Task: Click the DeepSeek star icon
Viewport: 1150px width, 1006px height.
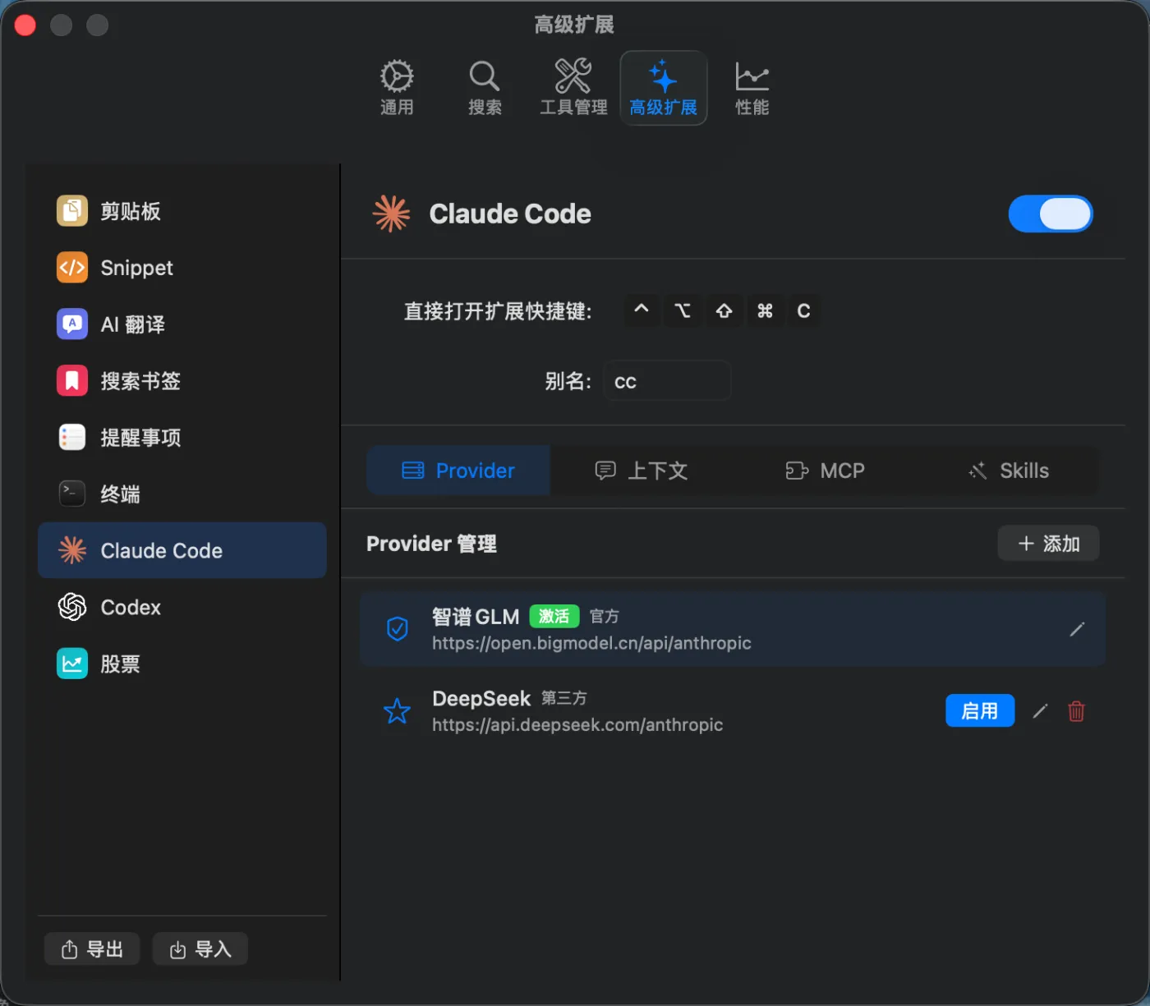Action: click(x=398, y=711)
